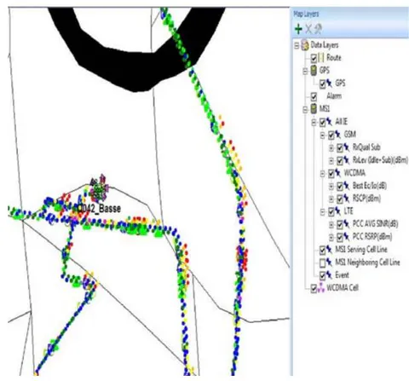Screen dimensions: 409x381
Task: Expand the RxLev (Idle+Sub) node
Action: (331, 161)
